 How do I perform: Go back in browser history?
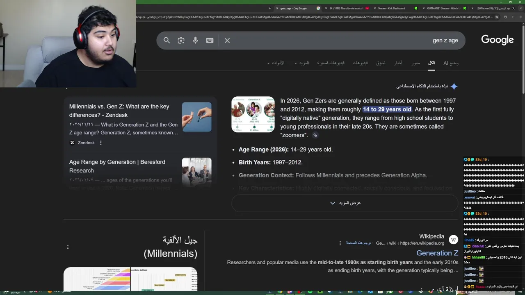coord(520,17)
